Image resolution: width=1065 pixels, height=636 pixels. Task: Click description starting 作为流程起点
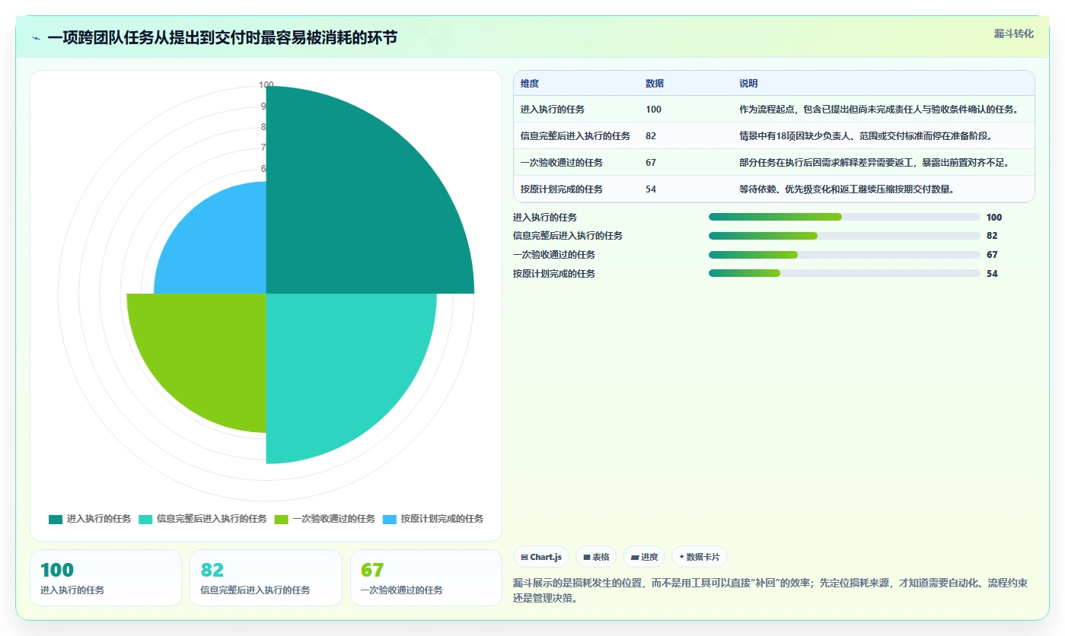point(879,110)
